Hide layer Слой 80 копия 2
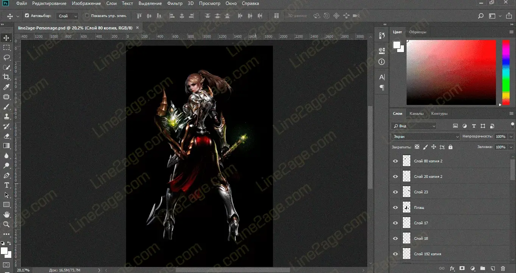The height and width of the screenshot is (273, 516). pos(396,161)
